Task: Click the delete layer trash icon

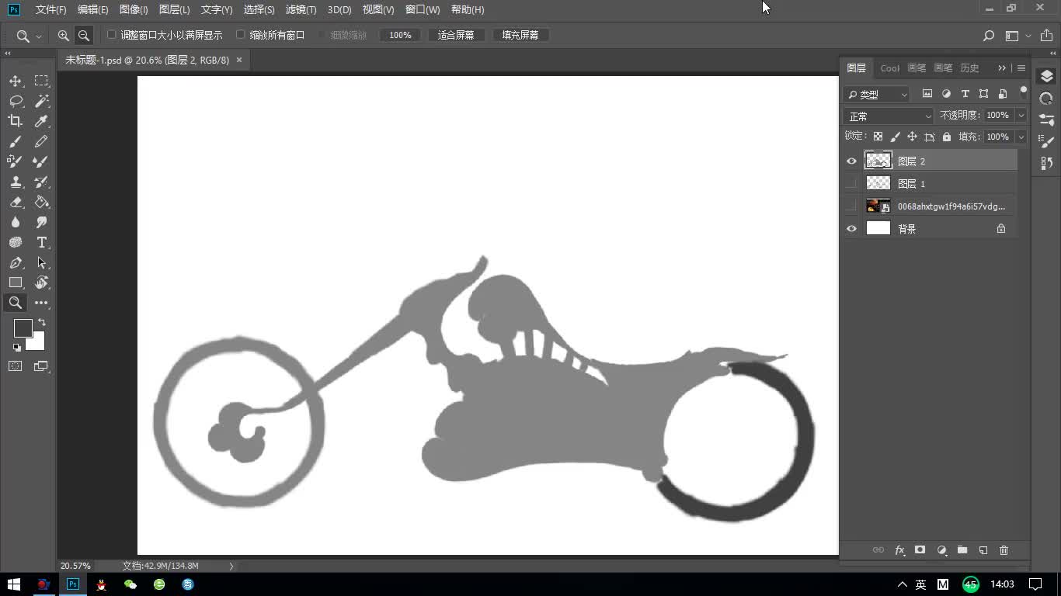Action: (x=1004, y=550)
